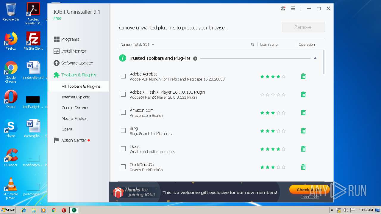Viewport: 381px width, 214px height.
Task: Open learninglibr document on desktop
Action: pos(33,128)
